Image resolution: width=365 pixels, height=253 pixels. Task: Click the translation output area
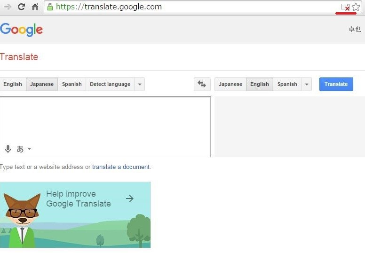pos(290,127)
